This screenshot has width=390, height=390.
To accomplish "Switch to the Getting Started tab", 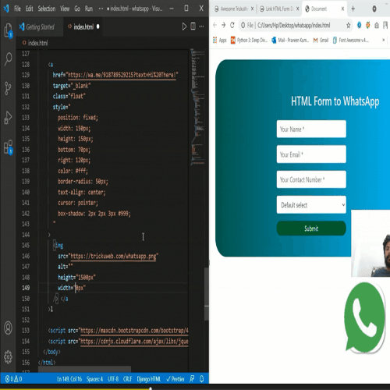I will [40, 27].
